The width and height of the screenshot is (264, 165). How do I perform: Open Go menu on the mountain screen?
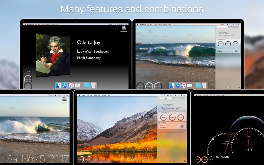[x=99, y=95]
